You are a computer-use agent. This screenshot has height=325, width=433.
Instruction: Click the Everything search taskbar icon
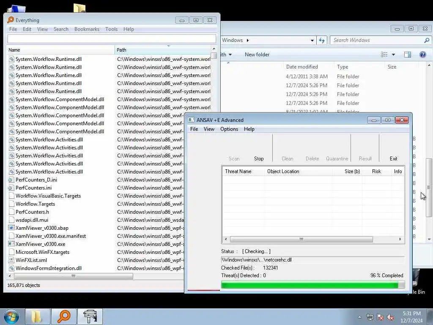click(x=64, y=317)
